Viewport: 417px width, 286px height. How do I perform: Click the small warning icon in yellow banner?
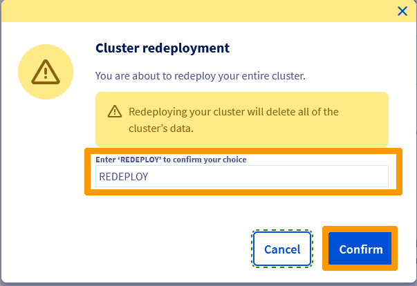114,112
